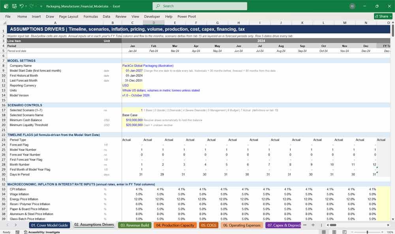Switch to Page Layout view
The width and height of the screenshot is (395, 234).
334,232
